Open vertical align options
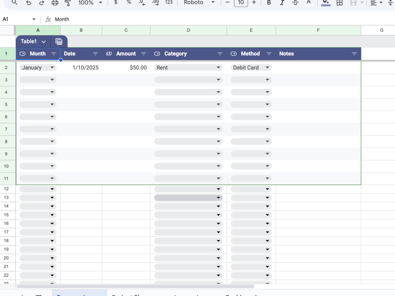This screenshot has height=296, width=395. (391, 2)
